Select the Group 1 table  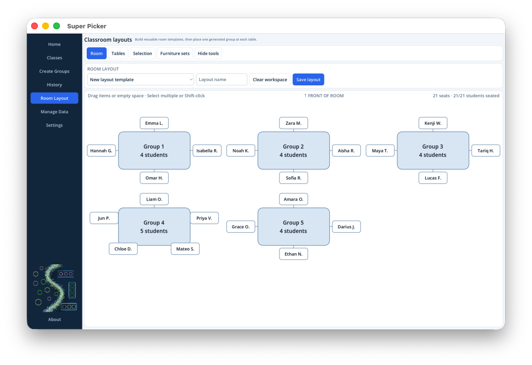(154, 151)
